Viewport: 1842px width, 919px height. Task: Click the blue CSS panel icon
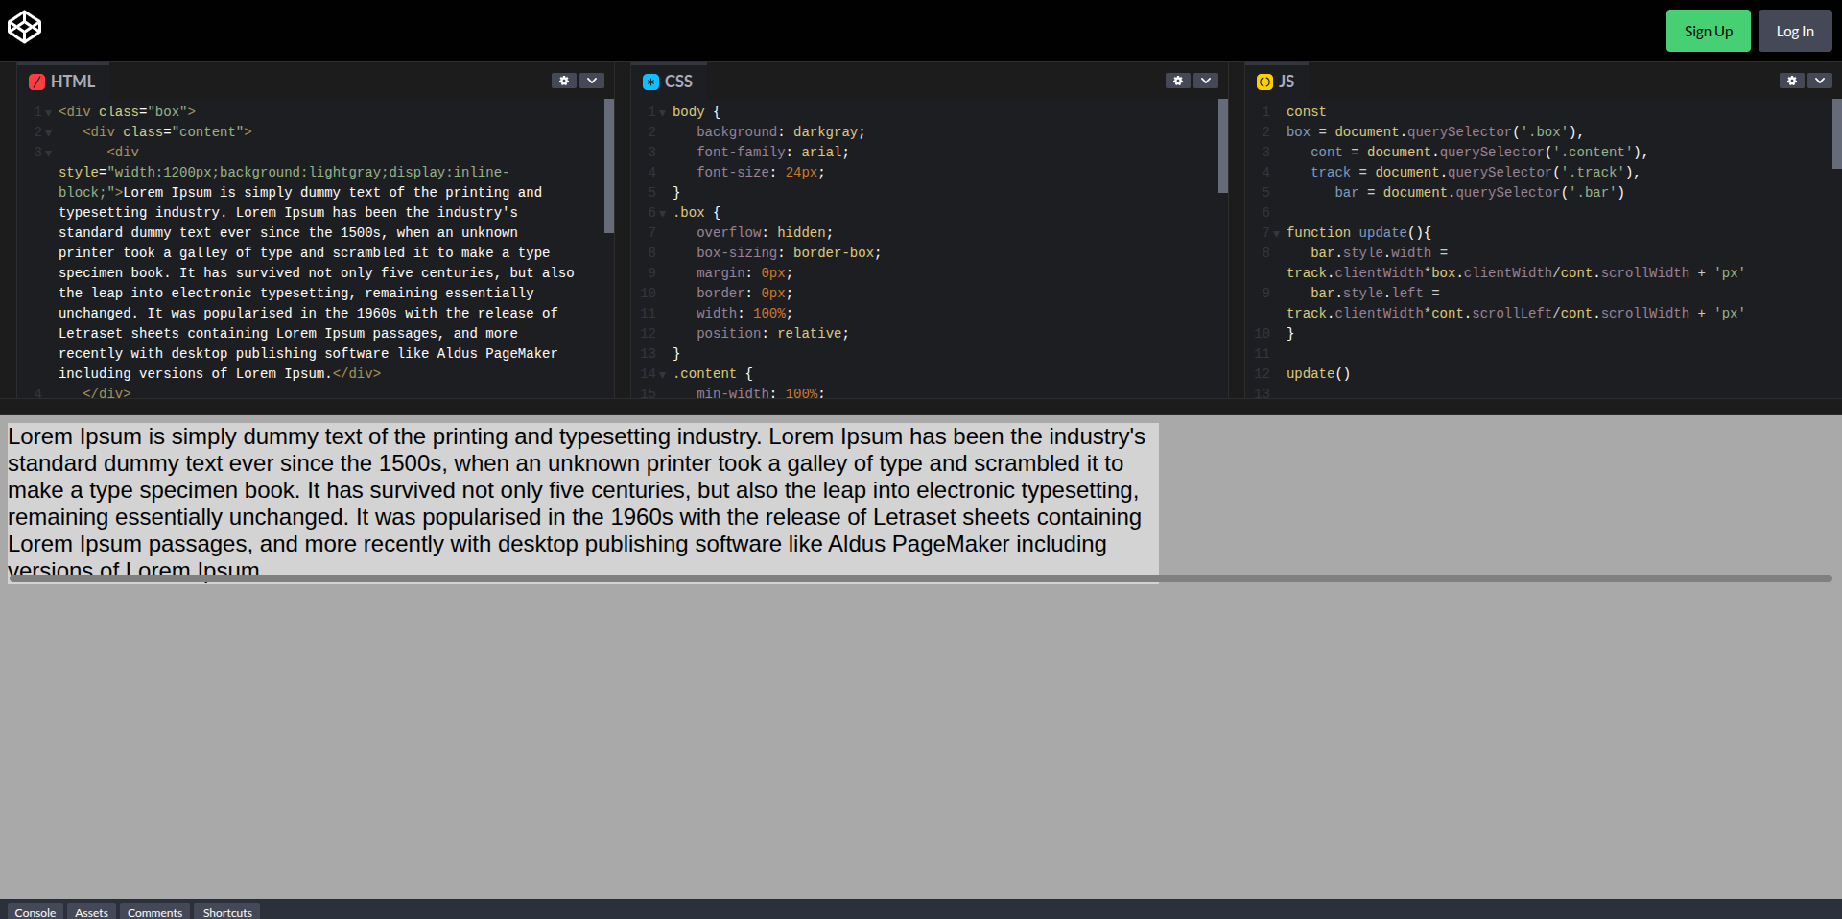pyautogui.click(x=651, y=82)
